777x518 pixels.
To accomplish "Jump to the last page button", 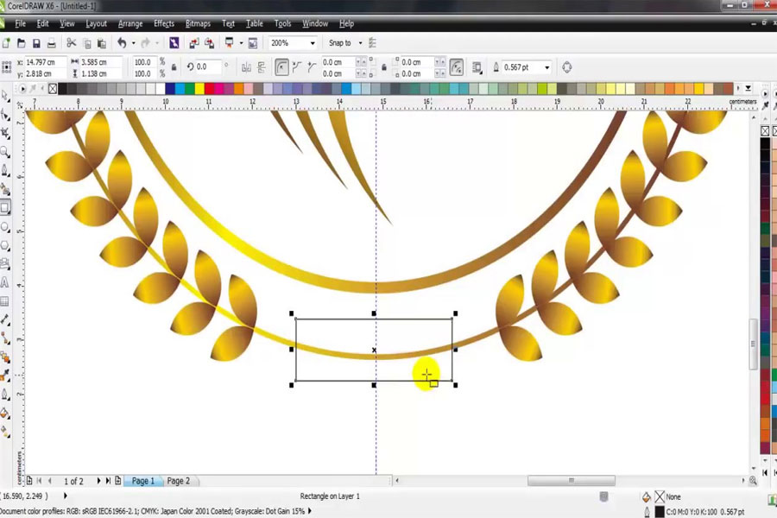I will (108, 481).
